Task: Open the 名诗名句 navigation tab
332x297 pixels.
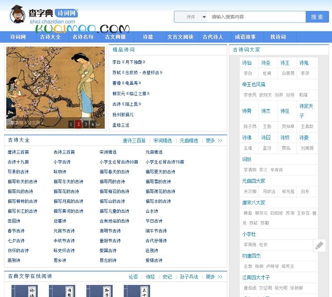Action: pyautogui.click(x=83, y=37)
